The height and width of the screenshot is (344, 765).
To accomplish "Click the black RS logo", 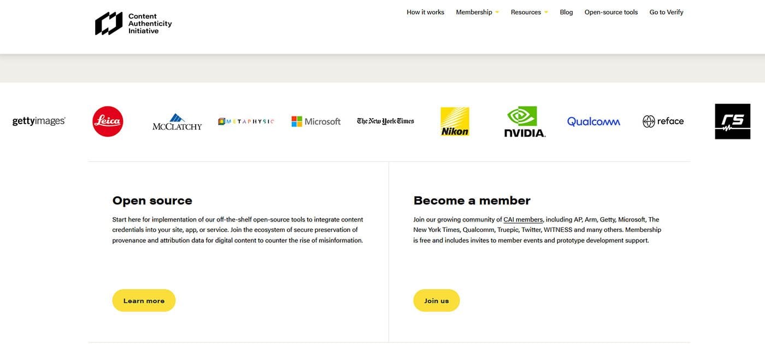I will coord(733,121).
